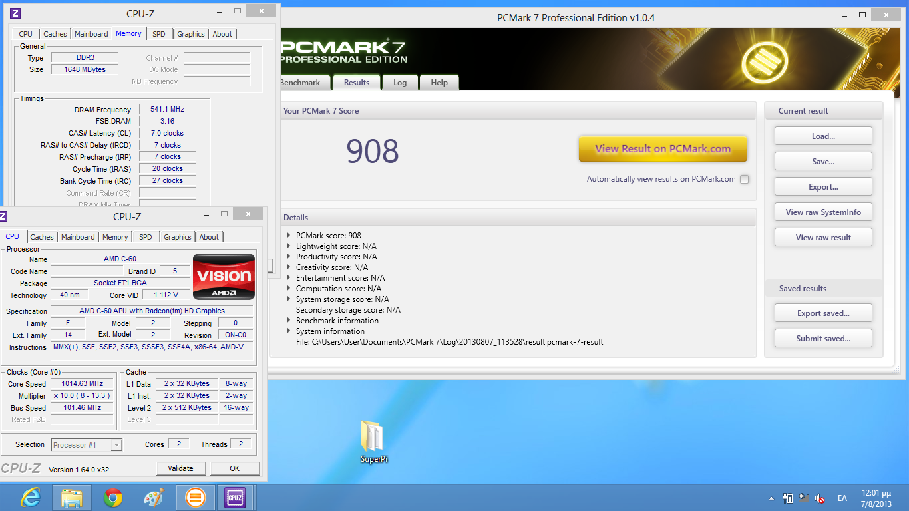
Task: Click the Z icon in front CPU-Z title bar
Action: pyautogui.click(x=3, y=216)
